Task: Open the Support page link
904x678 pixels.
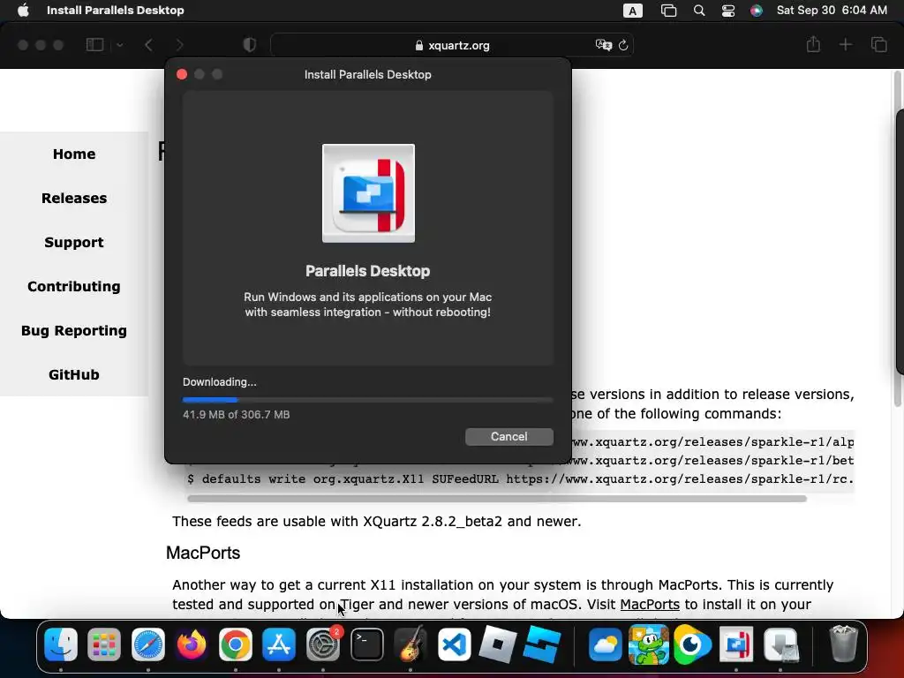Action: pyautogui.click(x=74, y=242)
